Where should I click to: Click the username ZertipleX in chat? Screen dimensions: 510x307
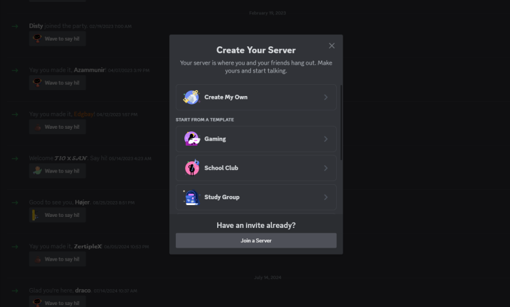tap(88, 246)
